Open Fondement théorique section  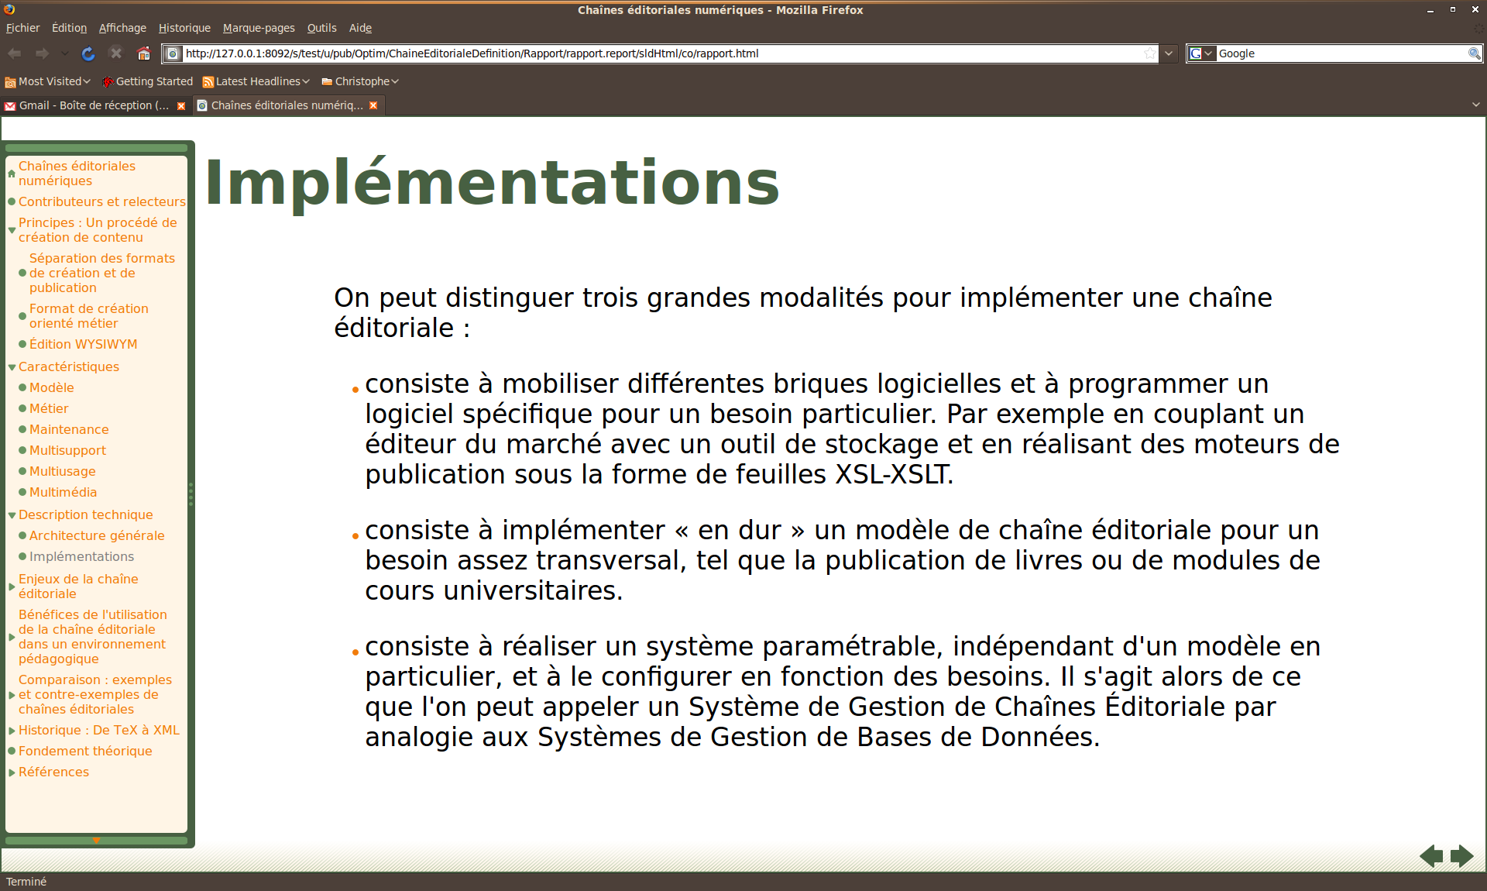[x=85, y=751]
